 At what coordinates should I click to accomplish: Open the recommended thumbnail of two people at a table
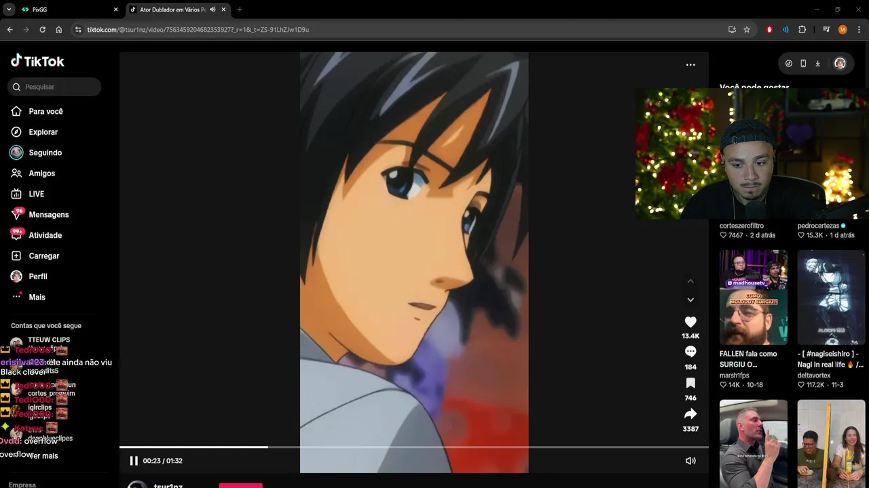pos(831,444)
